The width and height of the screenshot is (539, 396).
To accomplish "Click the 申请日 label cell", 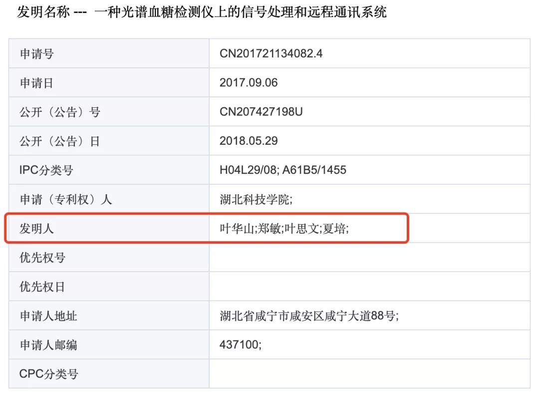I will coord(36,83).
